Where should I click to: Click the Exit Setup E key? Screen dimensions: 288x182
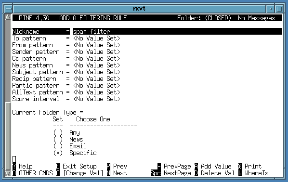point(58,166)
